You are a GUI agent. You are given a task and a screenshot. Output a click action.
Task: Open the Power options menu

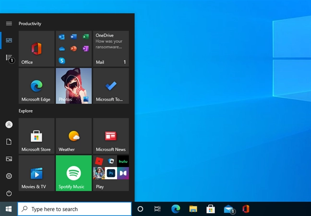click(9, 193)
